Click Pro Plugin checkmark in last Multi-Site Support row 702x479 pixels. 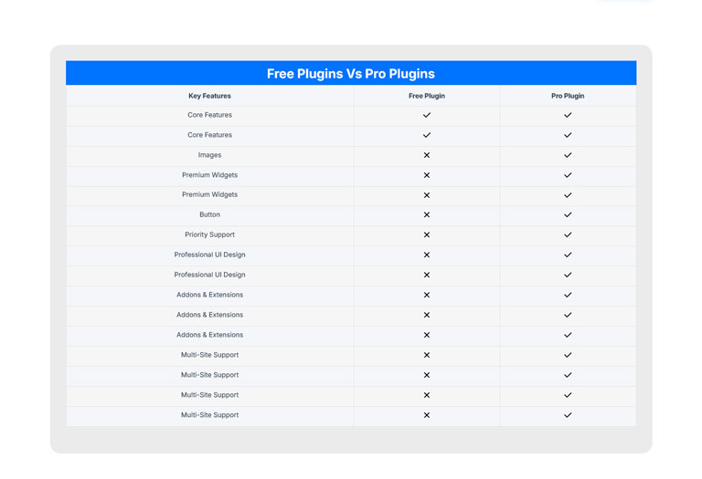pyautogui.click(x=568, y=415)
